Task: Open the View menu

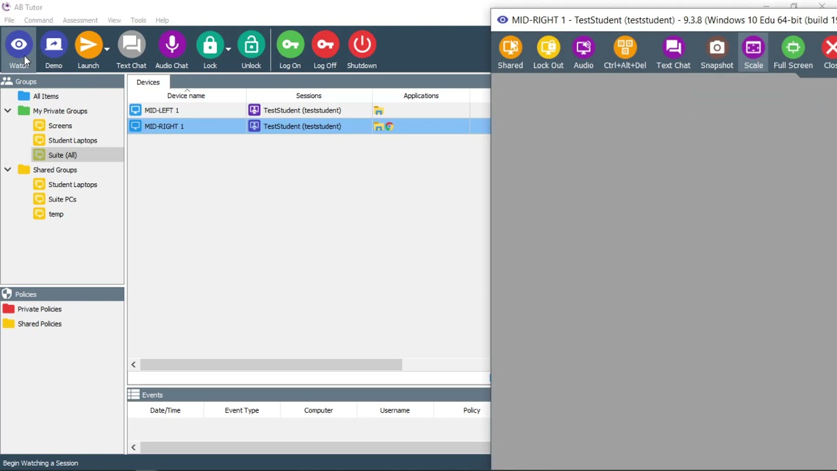Action: point(114,20)
